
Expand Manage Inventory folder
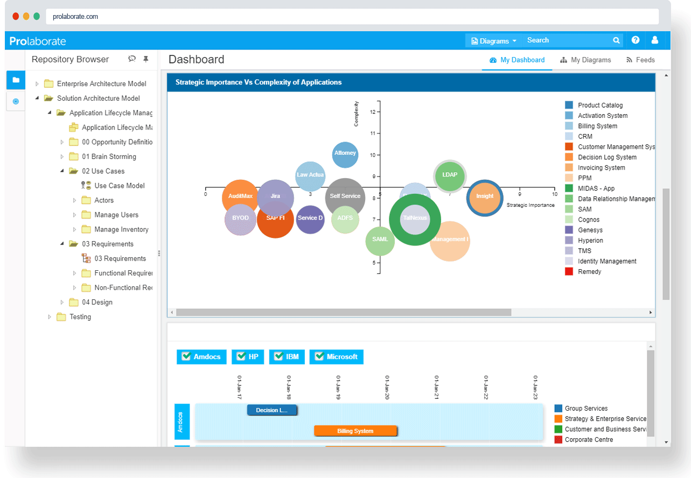tap(74, 229)
